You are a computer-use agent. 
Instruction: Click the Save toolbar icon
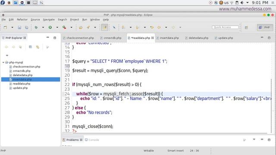(19, 28)
